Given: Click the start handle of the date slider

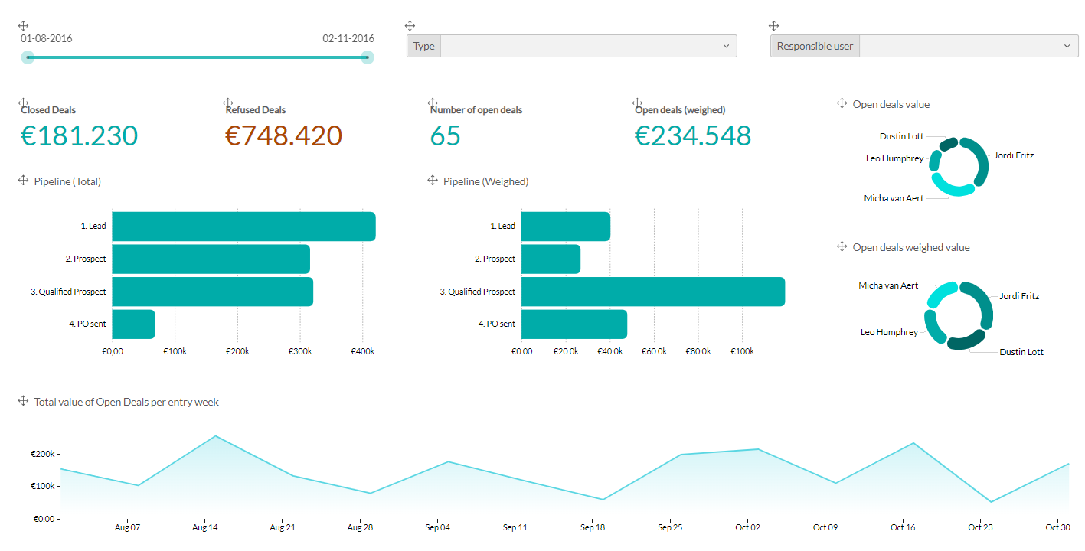Looking at the screenshot, I should click(28, 57).
